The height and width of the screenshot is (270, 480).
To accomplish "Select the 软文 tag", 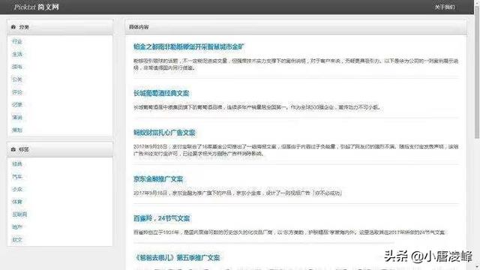I will (17, 240).
